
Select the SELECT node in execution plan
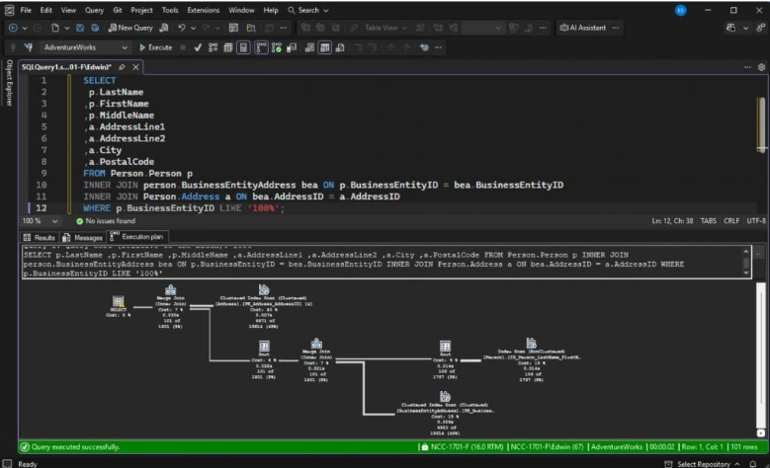pos(119,306)
